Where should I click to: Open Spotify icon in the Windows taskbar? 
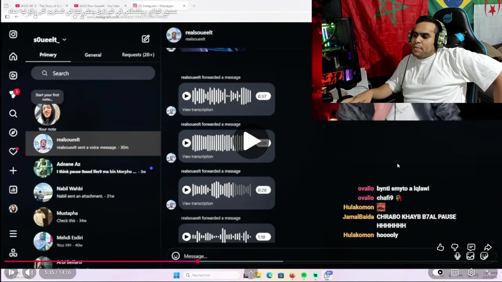(x=304, y=275)
